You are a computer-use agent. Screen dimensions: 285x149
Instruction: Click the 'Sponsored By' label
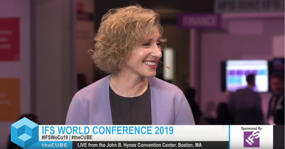[x=251, y=129]
